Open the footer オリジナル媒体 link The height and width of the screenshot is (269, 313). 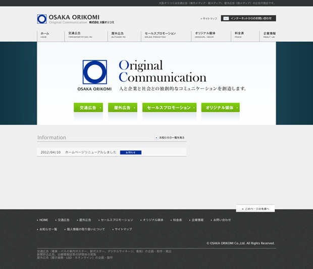(x=153, y=220)
